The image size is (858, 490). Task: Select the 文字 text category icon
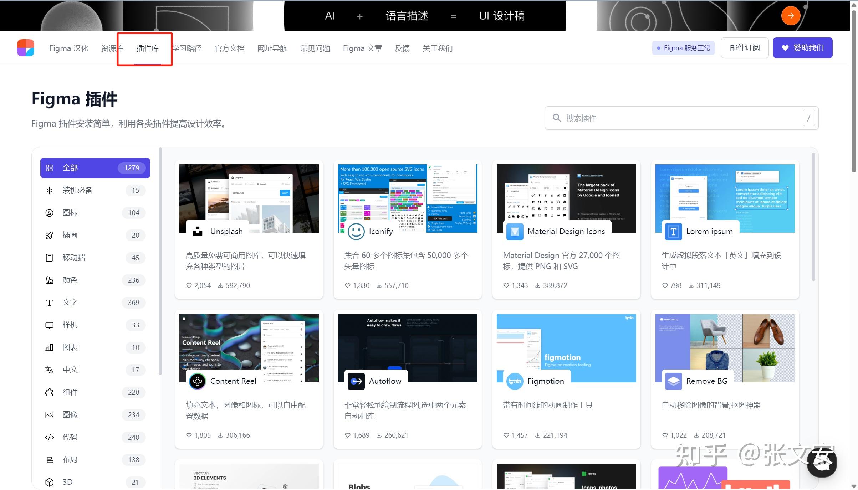pos(50,302)
